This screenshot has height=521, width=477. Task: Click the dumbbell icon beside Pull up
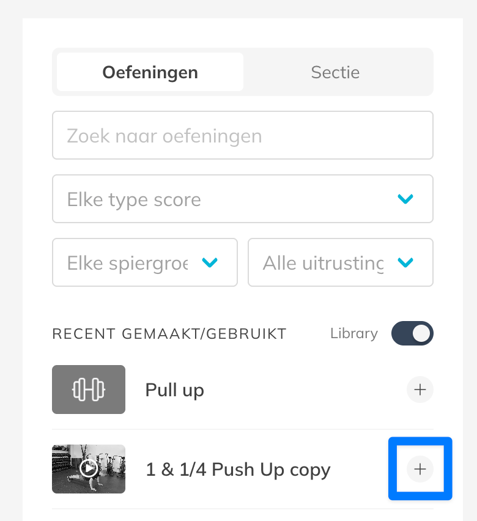89,390
